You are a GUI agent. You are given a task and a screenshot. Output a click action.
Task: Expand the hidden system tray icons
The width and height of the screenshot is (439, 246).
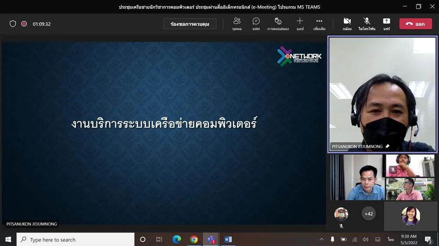[x=321, y=239]
